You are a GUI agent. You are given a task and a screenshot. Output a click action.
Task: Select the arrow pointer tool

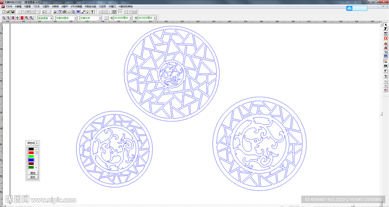[386, 25]
